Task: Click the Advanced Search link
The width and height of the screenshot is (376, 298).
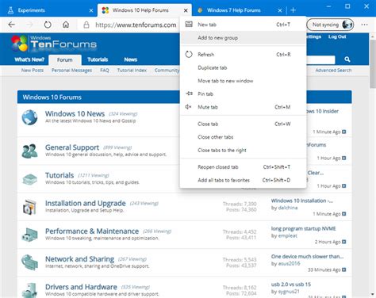Action: (333, 71)
